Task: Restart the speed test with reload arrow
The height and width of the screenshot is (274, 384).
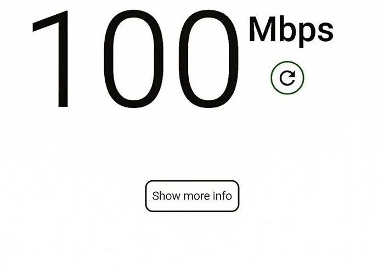Action: (x=287, y=78)
